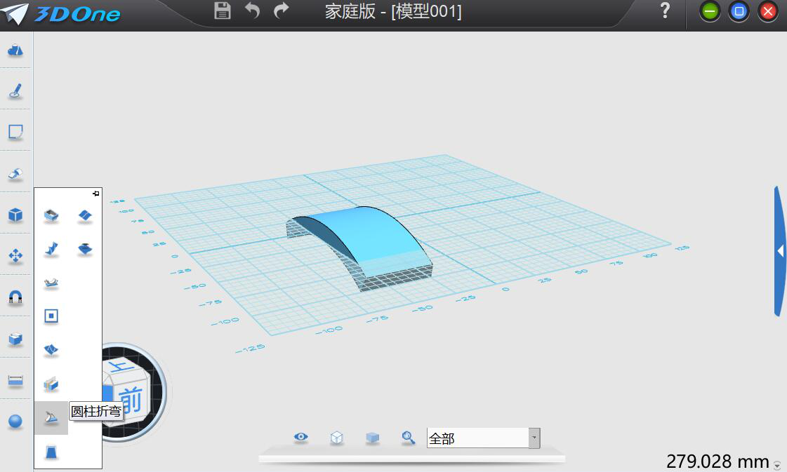
Task: Open the help question mark
Action: (665, 11)
